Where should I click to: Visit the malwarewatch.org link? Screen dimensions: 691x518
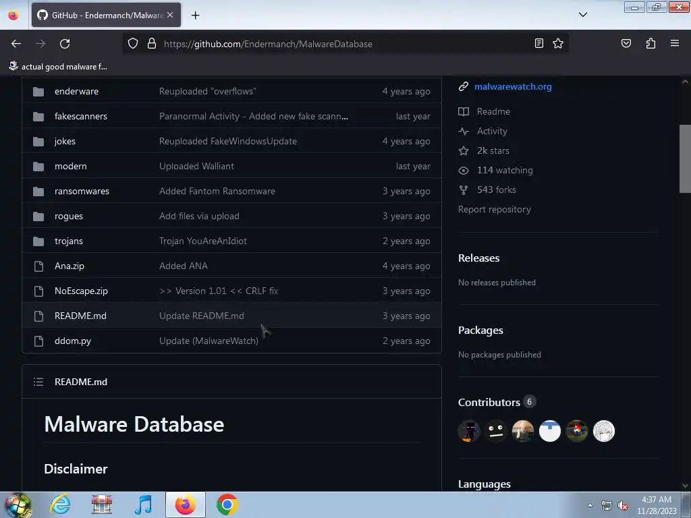(513, 86)
